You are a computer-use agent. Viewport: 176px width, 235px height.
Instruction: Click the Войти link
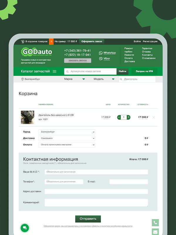pyautogui.click(x=137, y=41)
